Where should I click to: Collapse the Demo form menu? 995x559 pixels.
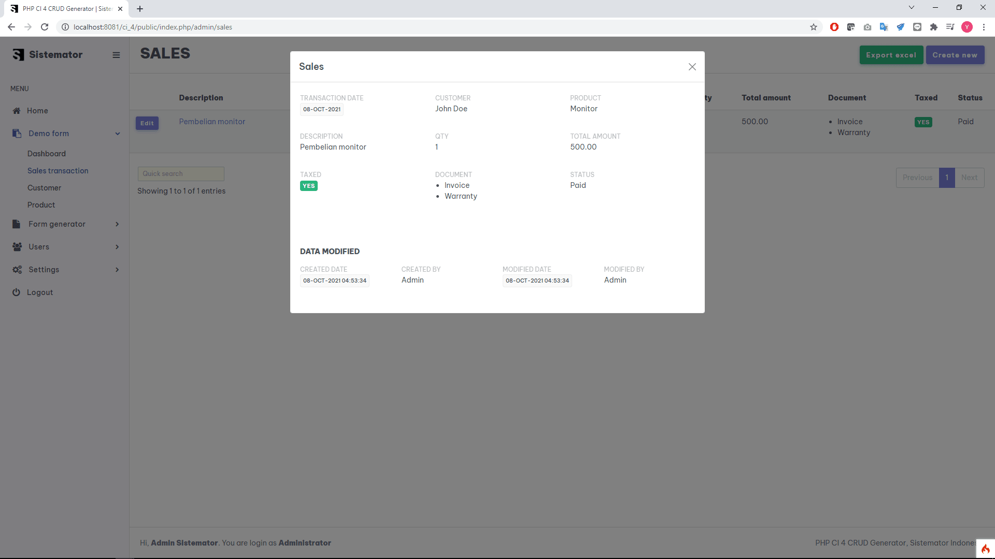pos(117,134)
